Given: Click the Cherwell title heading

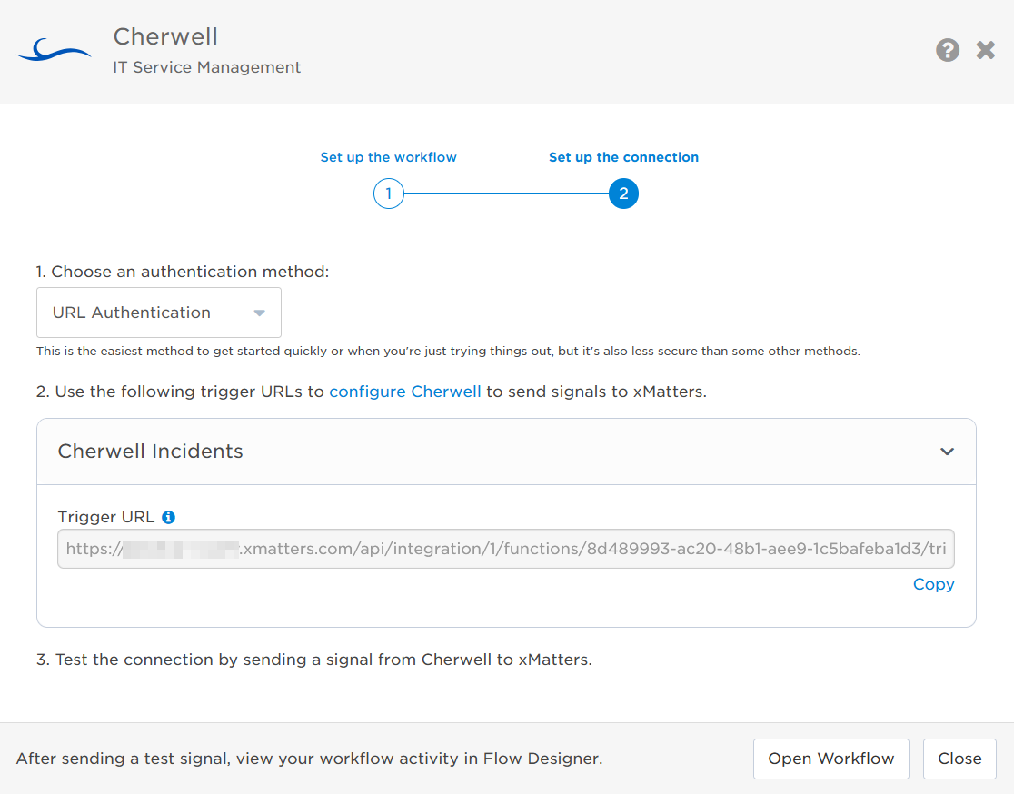Looking at the screenshot, I should (165, 37).
